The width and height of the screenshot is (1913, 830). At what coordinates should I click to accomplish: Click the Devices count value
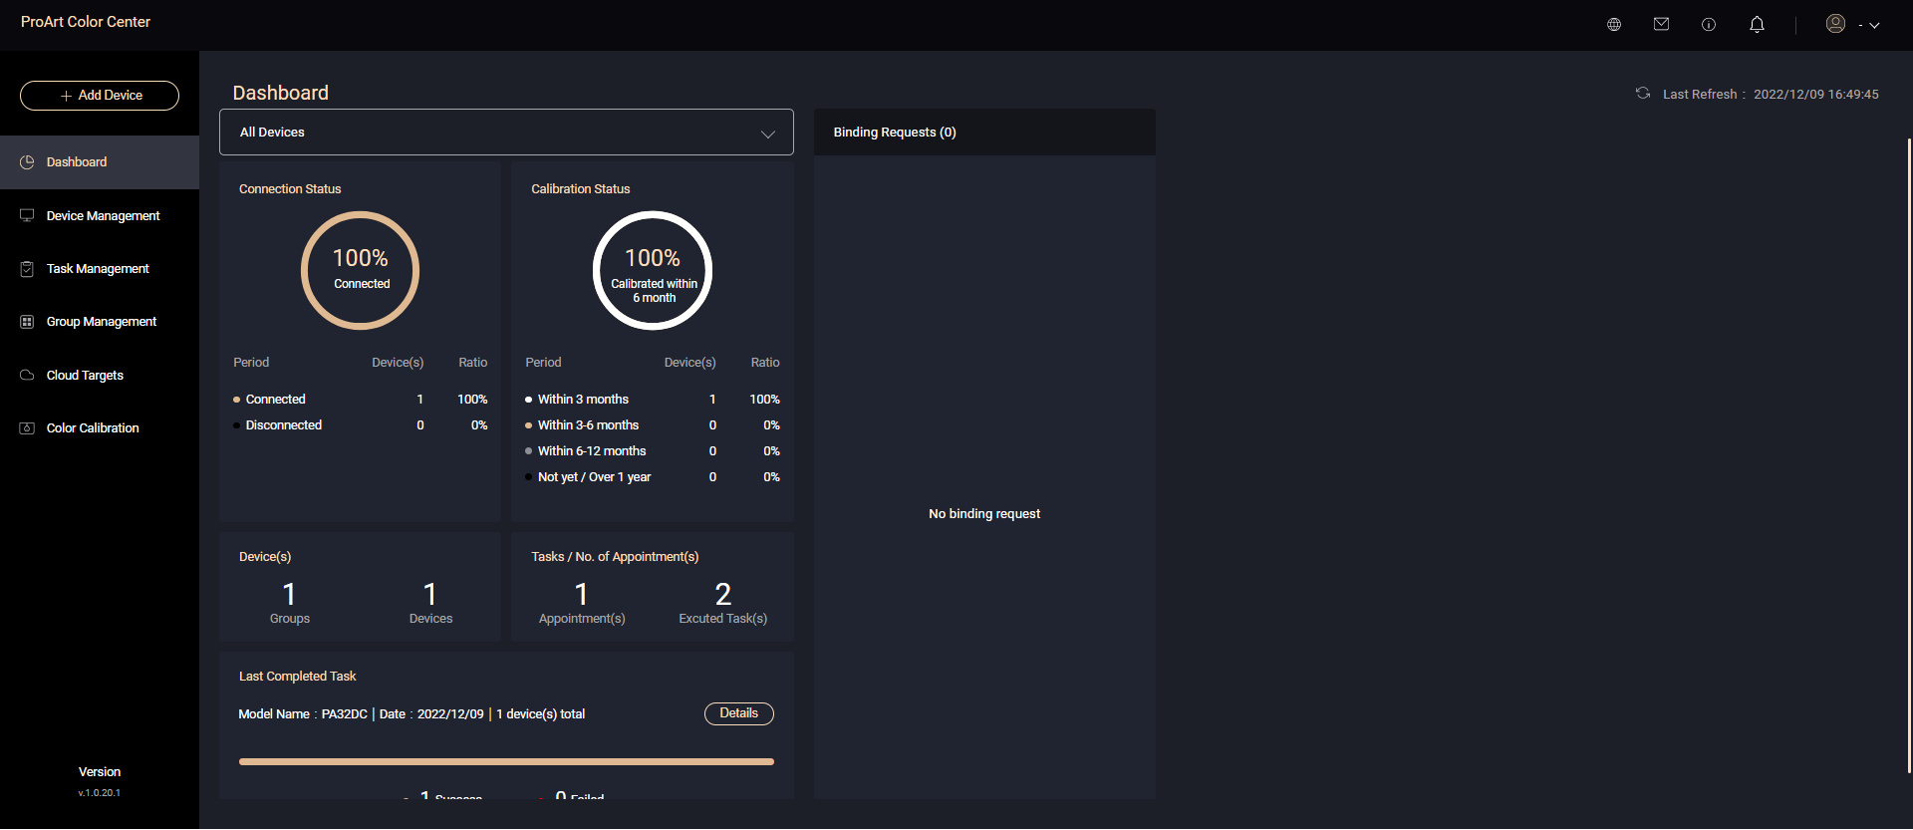[x=430, y=595]
